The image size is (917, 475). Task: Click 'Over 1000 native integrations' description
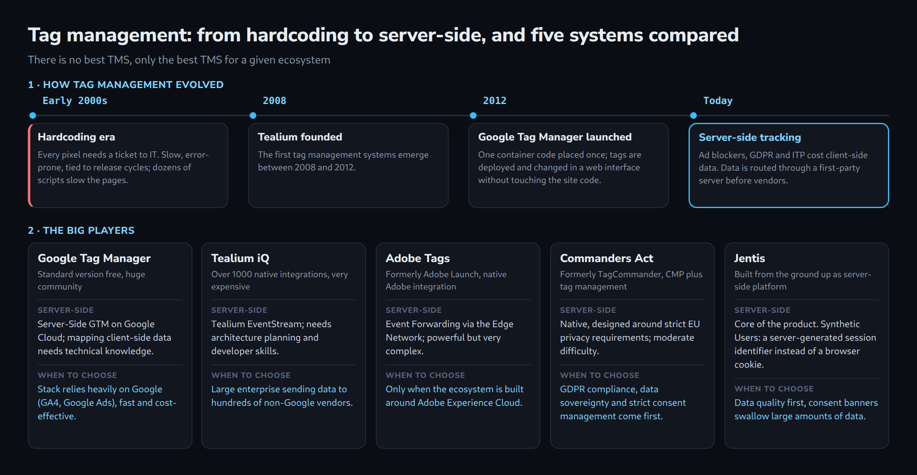coord(280,280)
